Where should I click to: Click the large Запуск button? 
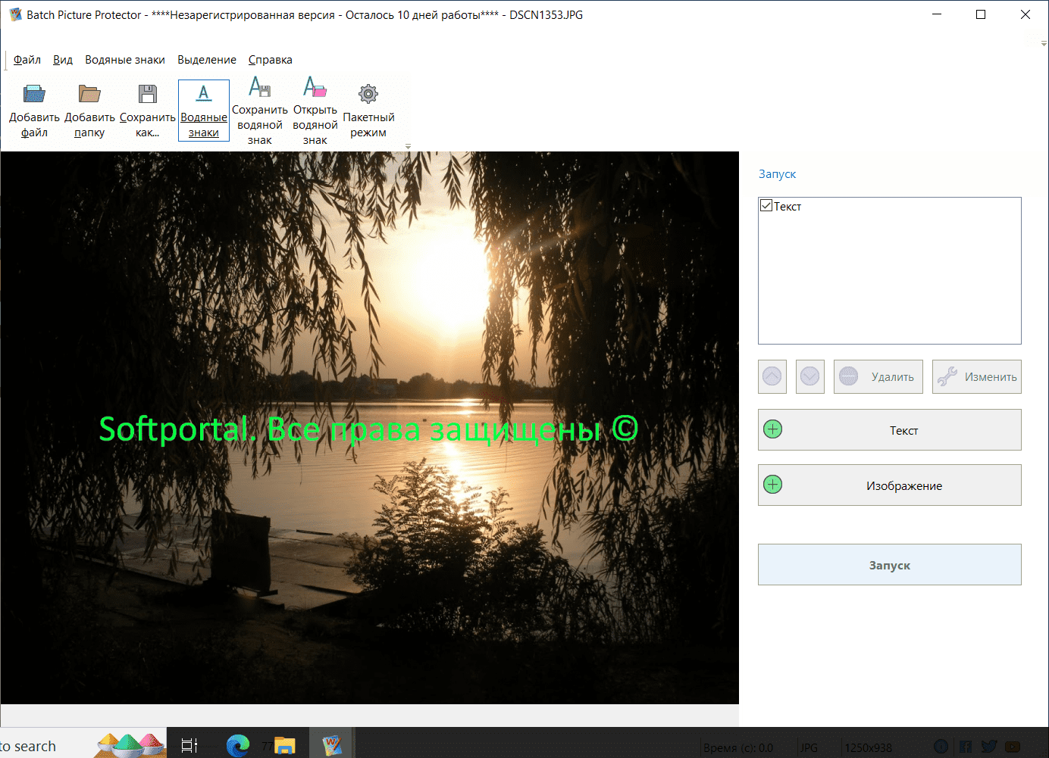coord(890,565)
